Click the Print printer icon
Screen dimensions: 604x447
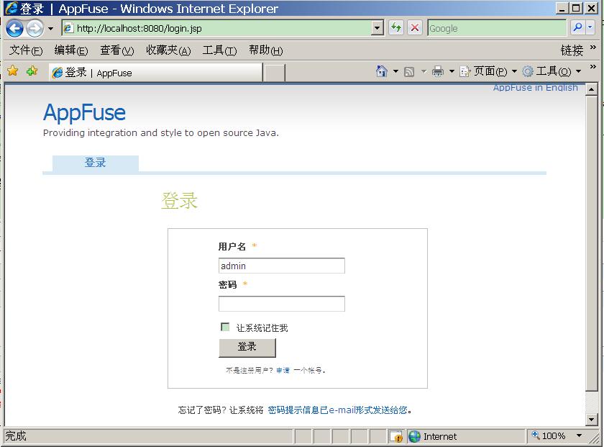[438, 71]
